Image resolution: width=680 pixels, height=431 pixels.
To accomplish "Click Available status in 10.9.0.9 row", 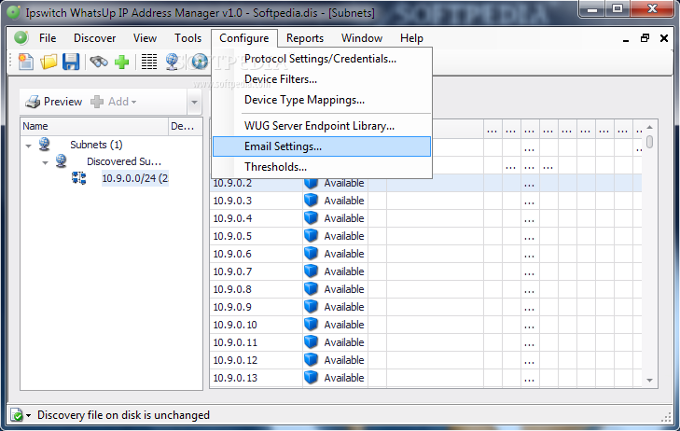I will (344, 307).
